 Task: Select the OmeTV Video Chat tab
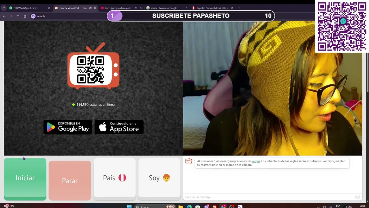coord(75,8)
